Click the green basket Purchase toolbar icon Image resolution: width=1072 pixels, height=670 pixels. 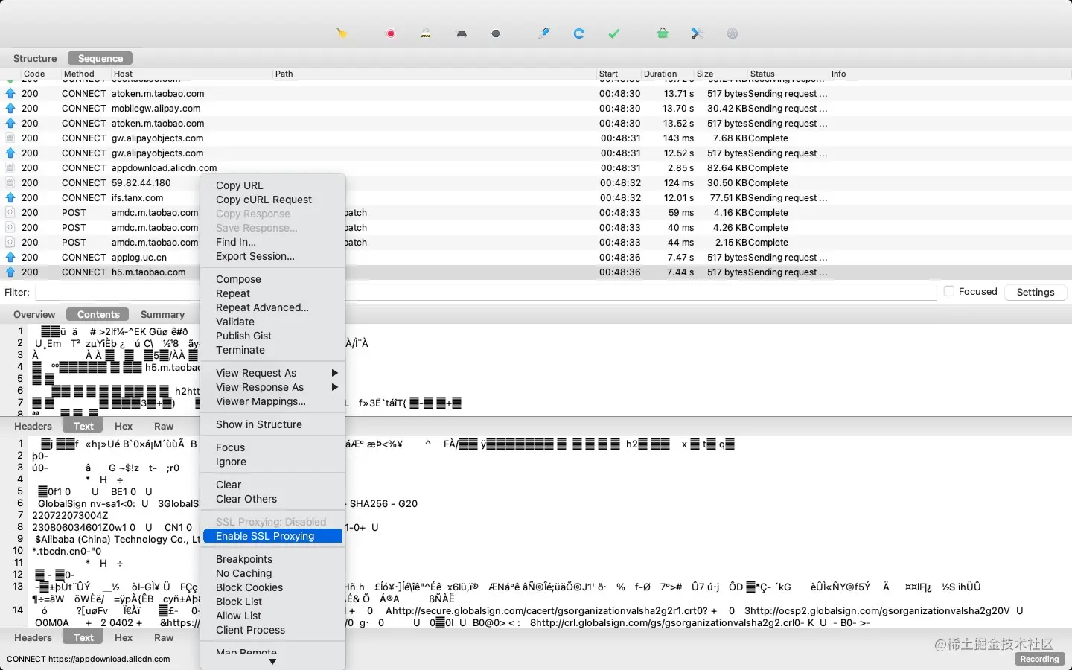click(x=663, y=33)
